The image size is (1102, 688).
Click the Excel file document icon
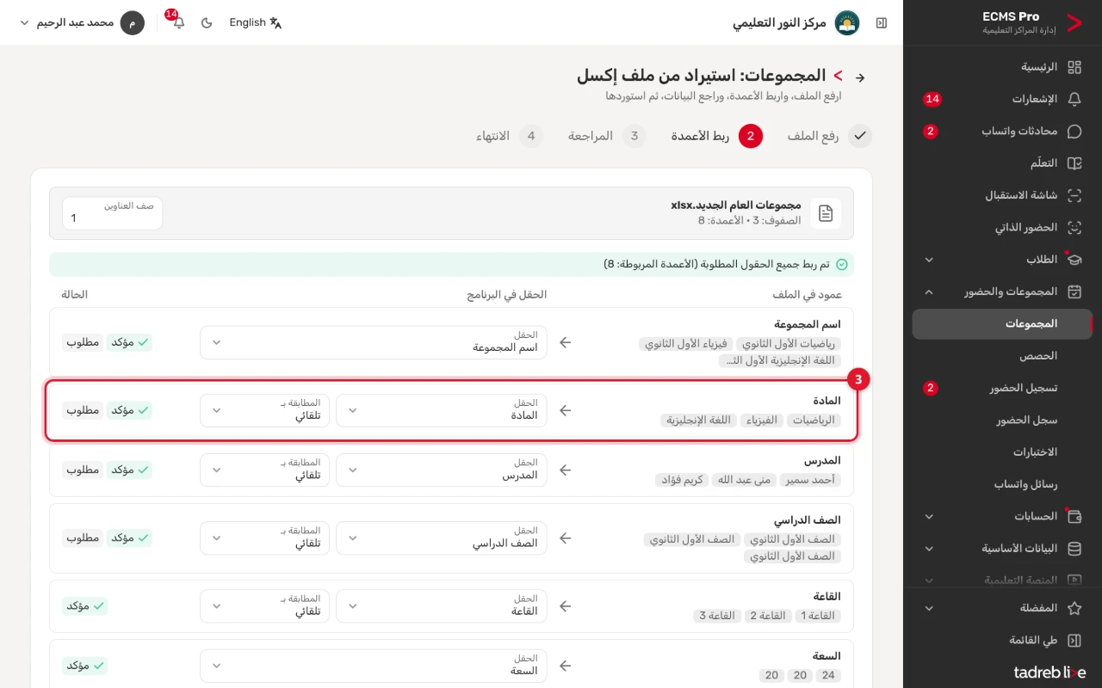[x=826, y=213]
